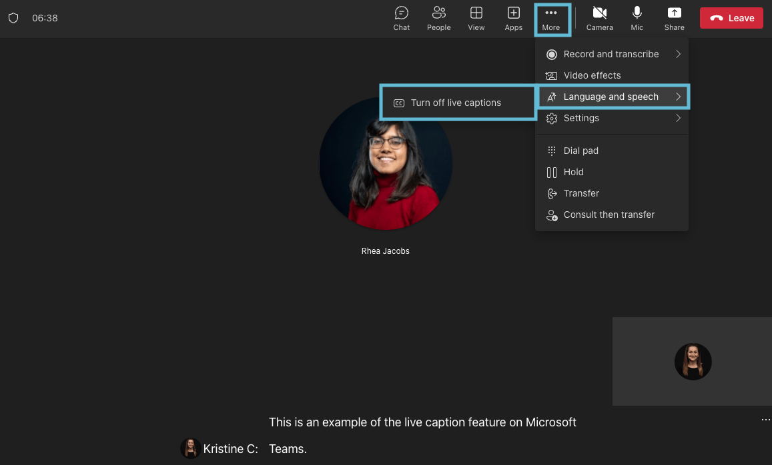Viewport: 772px width, 465px height.
Task: Put the call on Hold
Action: coord(572,172)
